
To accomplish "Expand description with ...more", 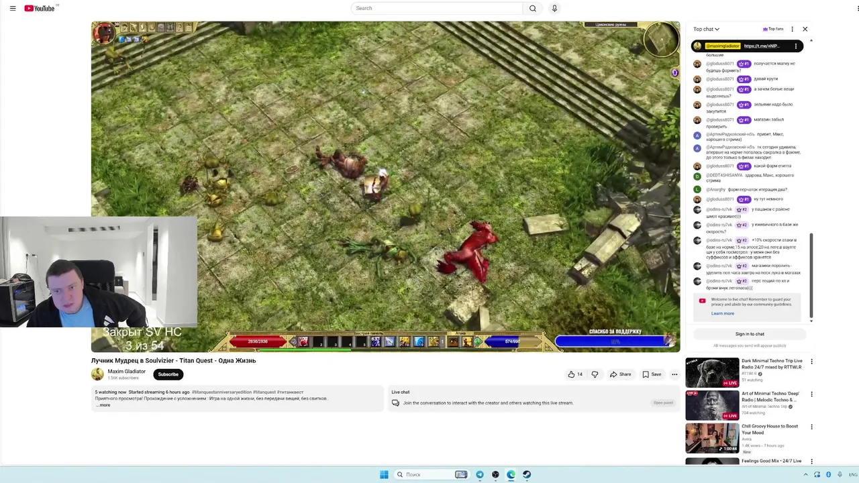I will [x=103, y=405].
